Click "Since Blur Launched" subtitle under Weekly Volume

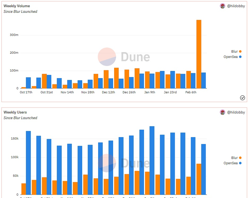click(20, 11)
